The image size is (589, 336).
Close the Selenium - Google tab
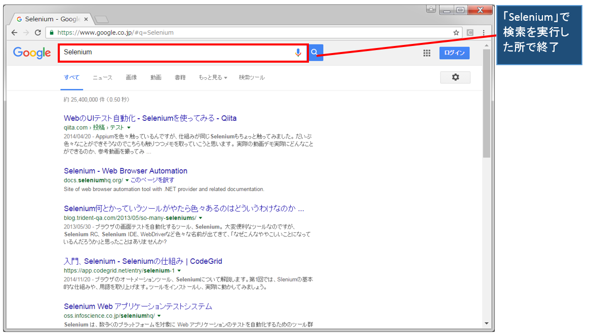pyautogui.click(x=86, y=19)
